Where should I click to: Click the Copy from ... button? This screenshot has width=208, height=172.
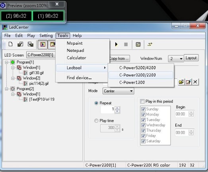click(x=119, y=59)
